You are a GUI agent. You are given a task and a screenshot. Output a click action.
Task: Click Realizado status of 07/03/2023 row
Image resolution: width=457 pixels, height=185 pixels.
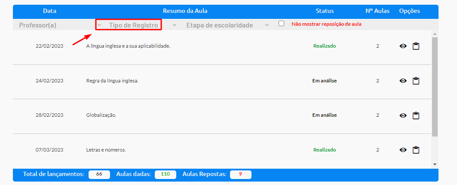point(325,150)
